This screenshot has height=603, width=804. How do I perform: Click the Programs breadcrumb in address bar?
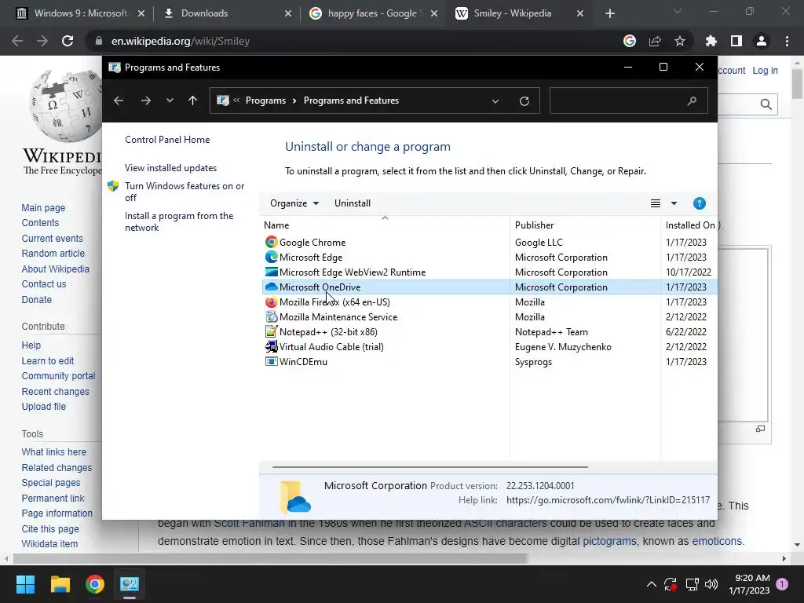coord(265,100)
